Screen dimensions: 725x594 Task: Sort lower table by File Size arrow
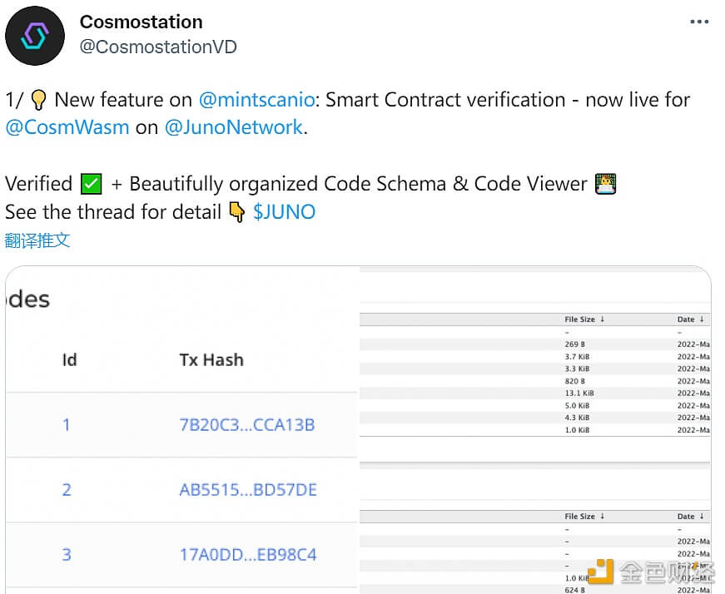603,517
